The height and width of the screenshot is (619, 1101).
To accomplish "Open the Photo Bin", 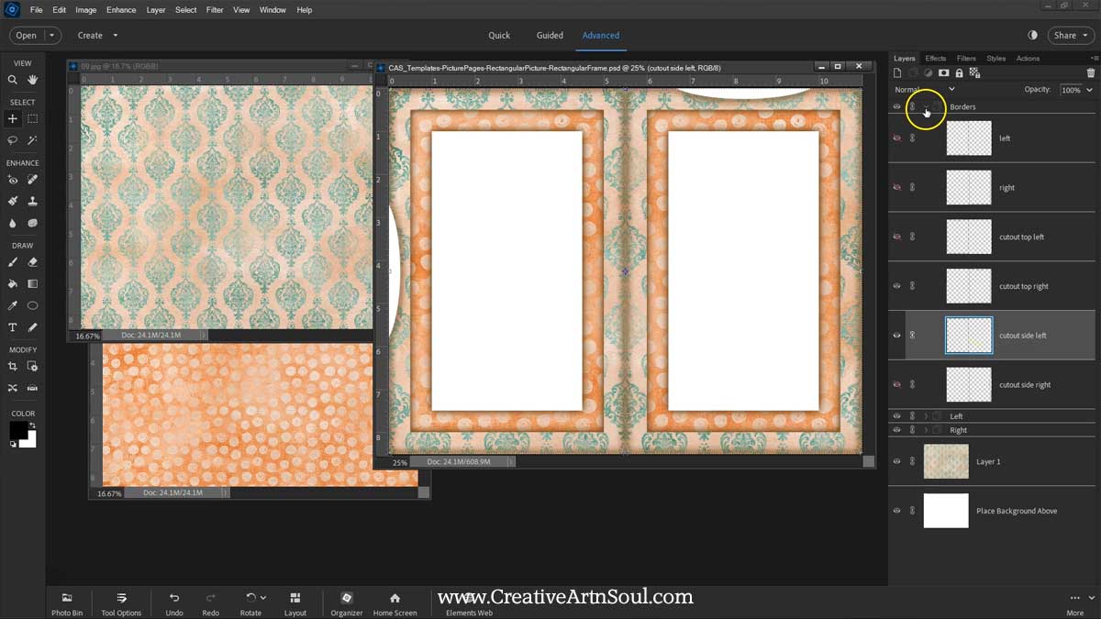I will 67,603.
